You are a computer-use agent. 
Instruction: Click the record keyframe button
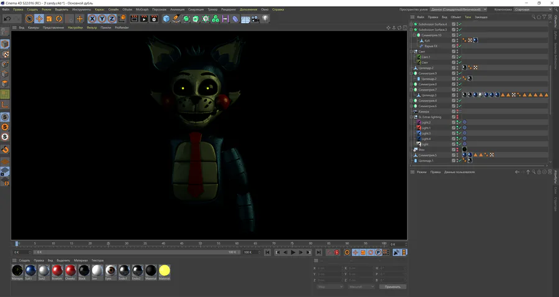click(329, 252)
